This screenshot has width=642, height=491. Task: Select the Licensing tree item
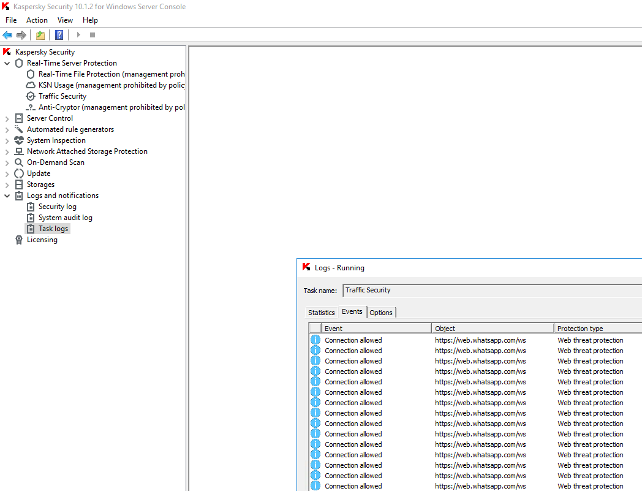[x=42, y=240]
